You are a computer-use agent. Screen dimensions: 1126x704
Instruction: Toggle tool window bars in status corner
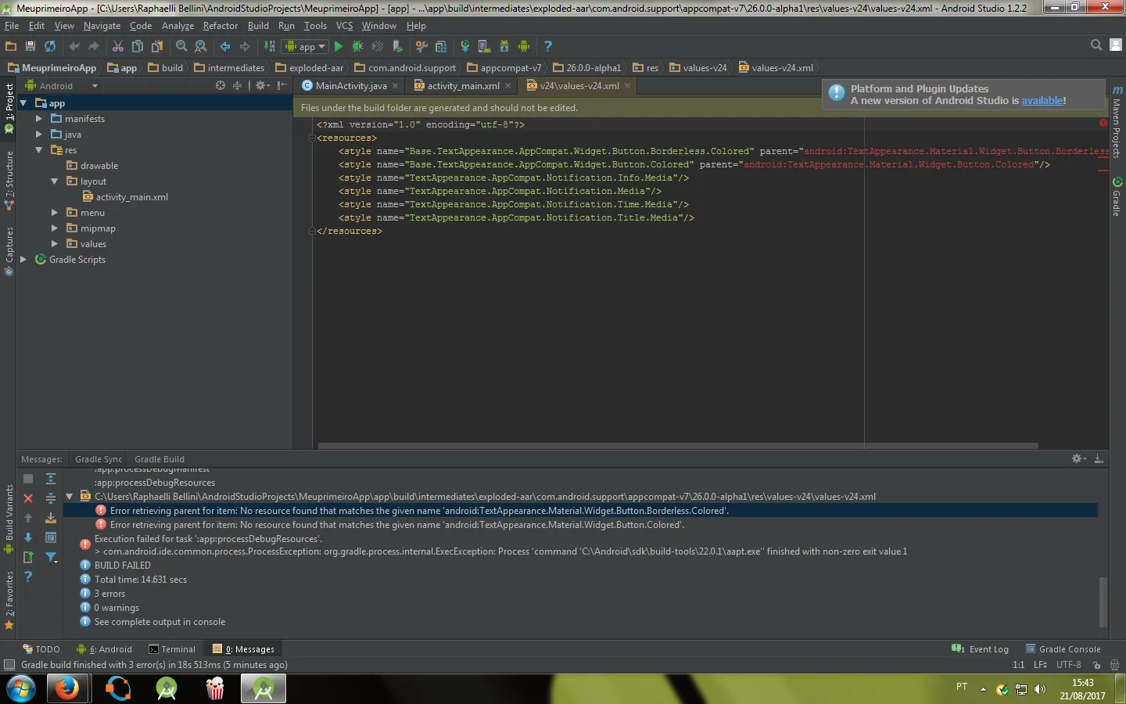click(x=9, y=665)
